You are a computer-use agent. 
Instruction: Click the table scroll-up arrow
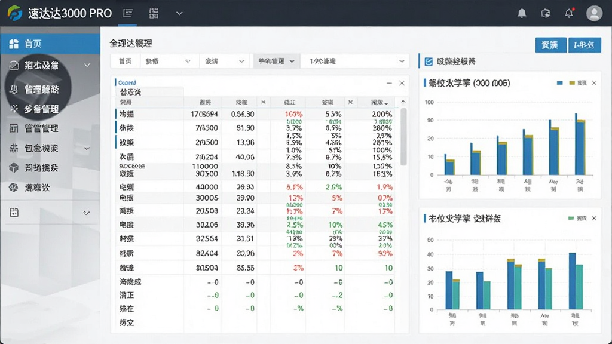tap(403, 102)
